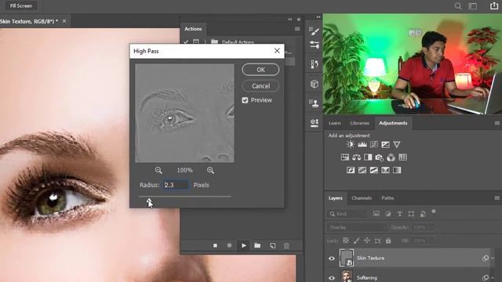Add a Channel Mixer adjustment

coord(391,157)
